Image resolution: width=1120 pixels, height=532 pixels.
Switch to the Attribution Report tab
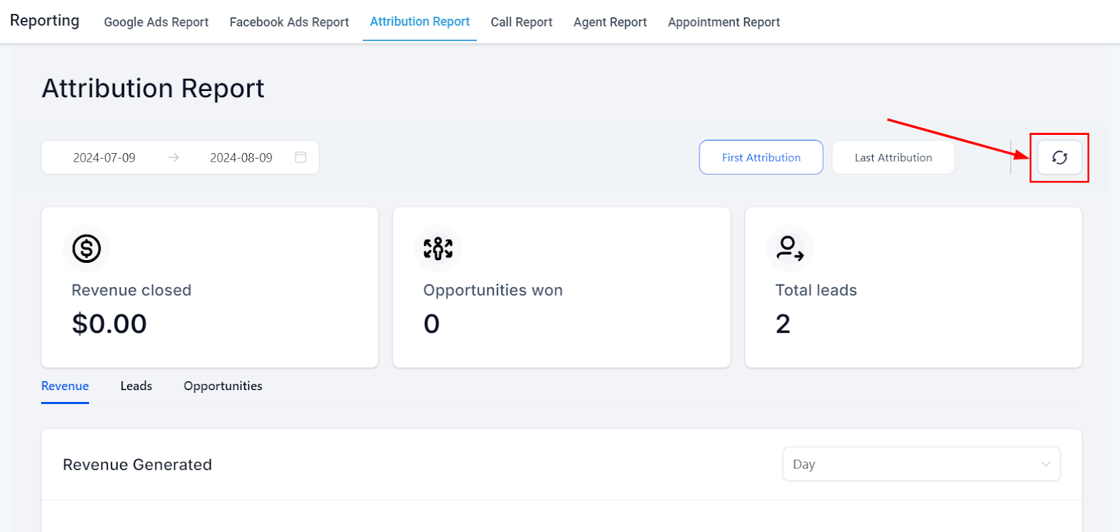click(x=419, y=22)
